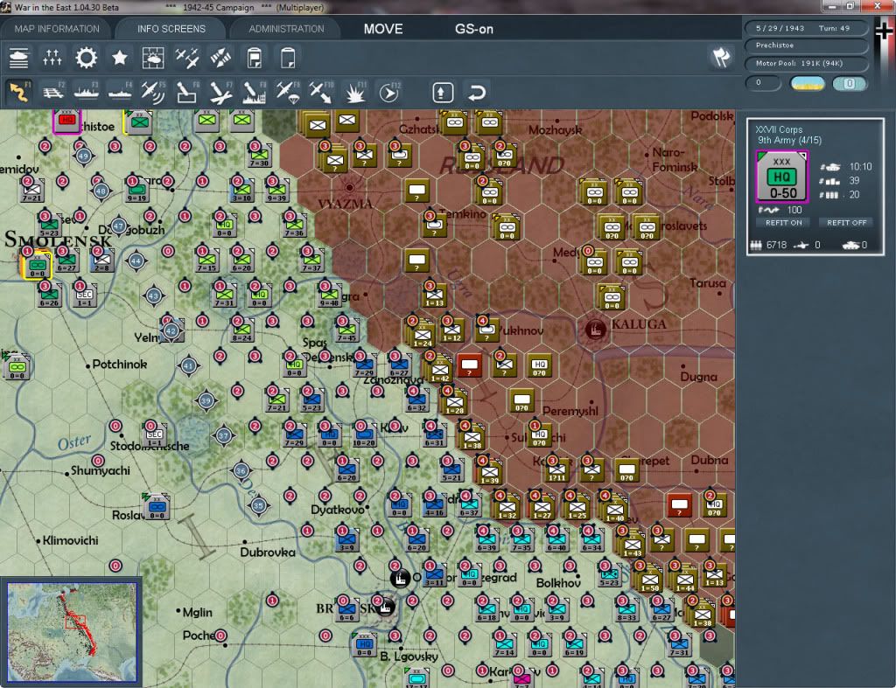Select Build fortified zone F11 icon
This screenshot has width=896, height=688.
pos(355,93)
